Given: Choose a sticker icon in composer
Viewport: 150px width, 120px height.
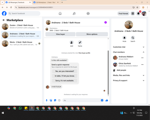Looking at the screenshot, I should coord(55,100).
